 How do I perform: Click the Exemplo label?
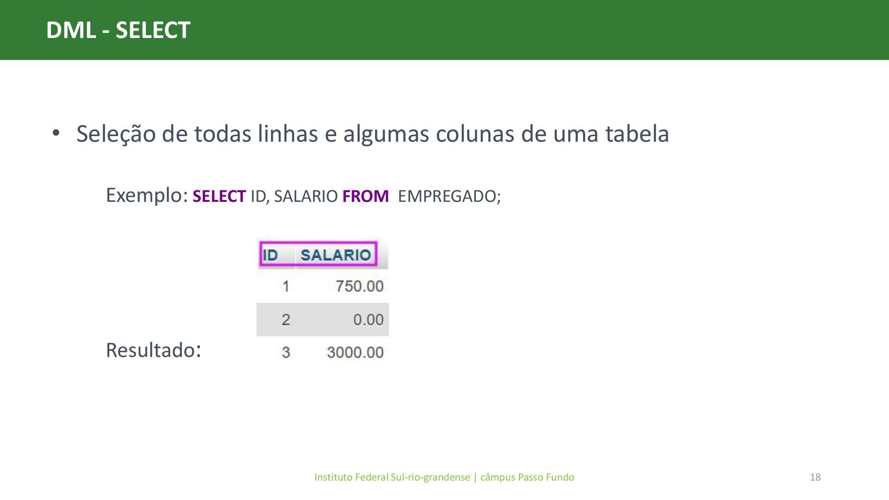pos(147,195)
